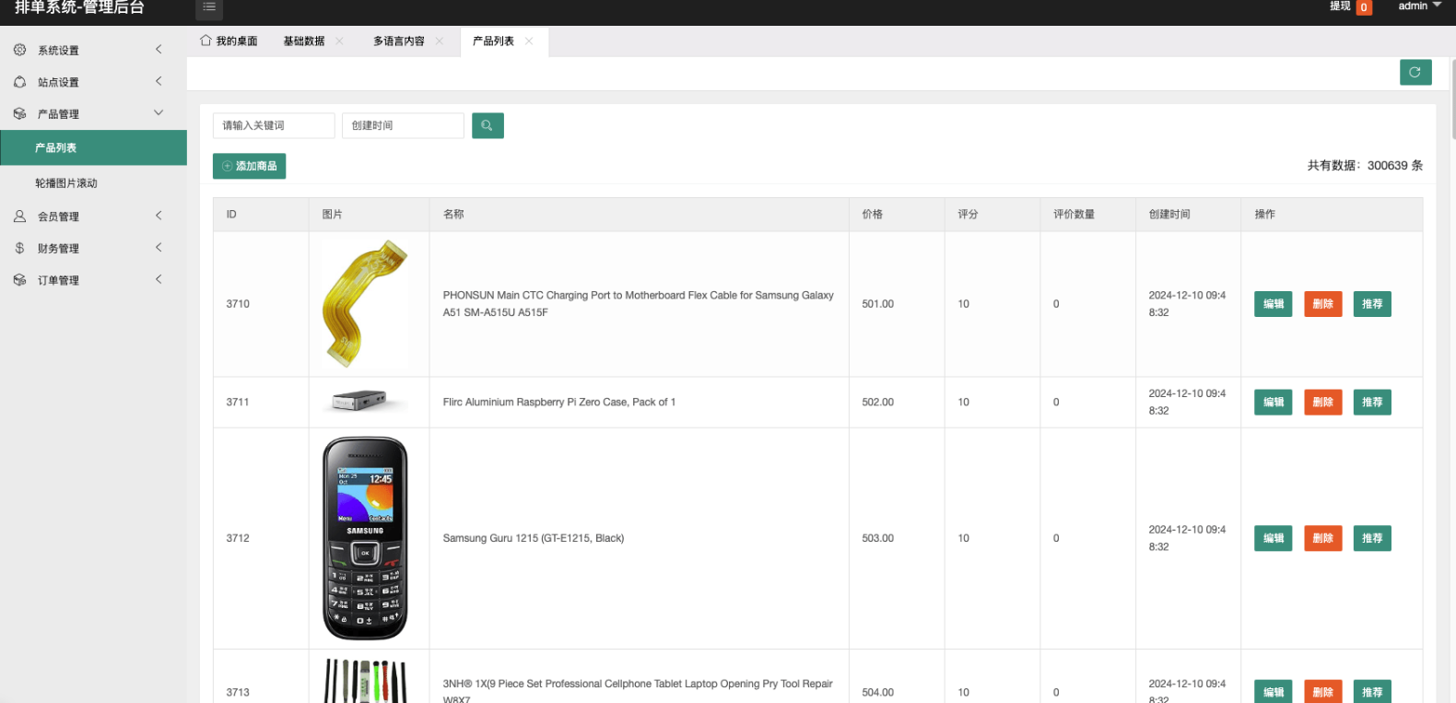
Task: Click the green refresh icon button
Action: [x=1415, y=72]
